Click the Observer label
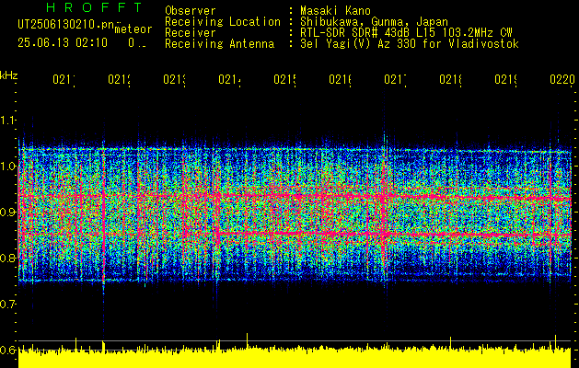 pos(191,11)
